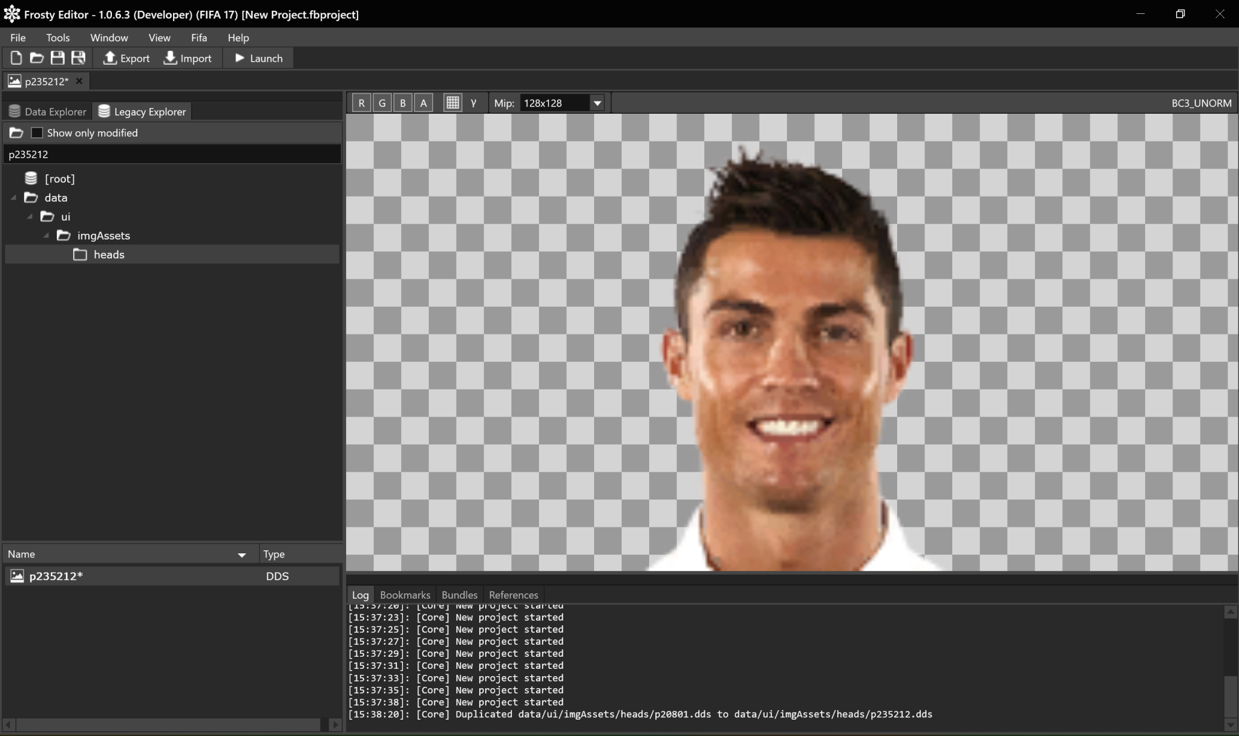
Task: Click the Import button
Action: pyautogui.click(x=188, y=58)
